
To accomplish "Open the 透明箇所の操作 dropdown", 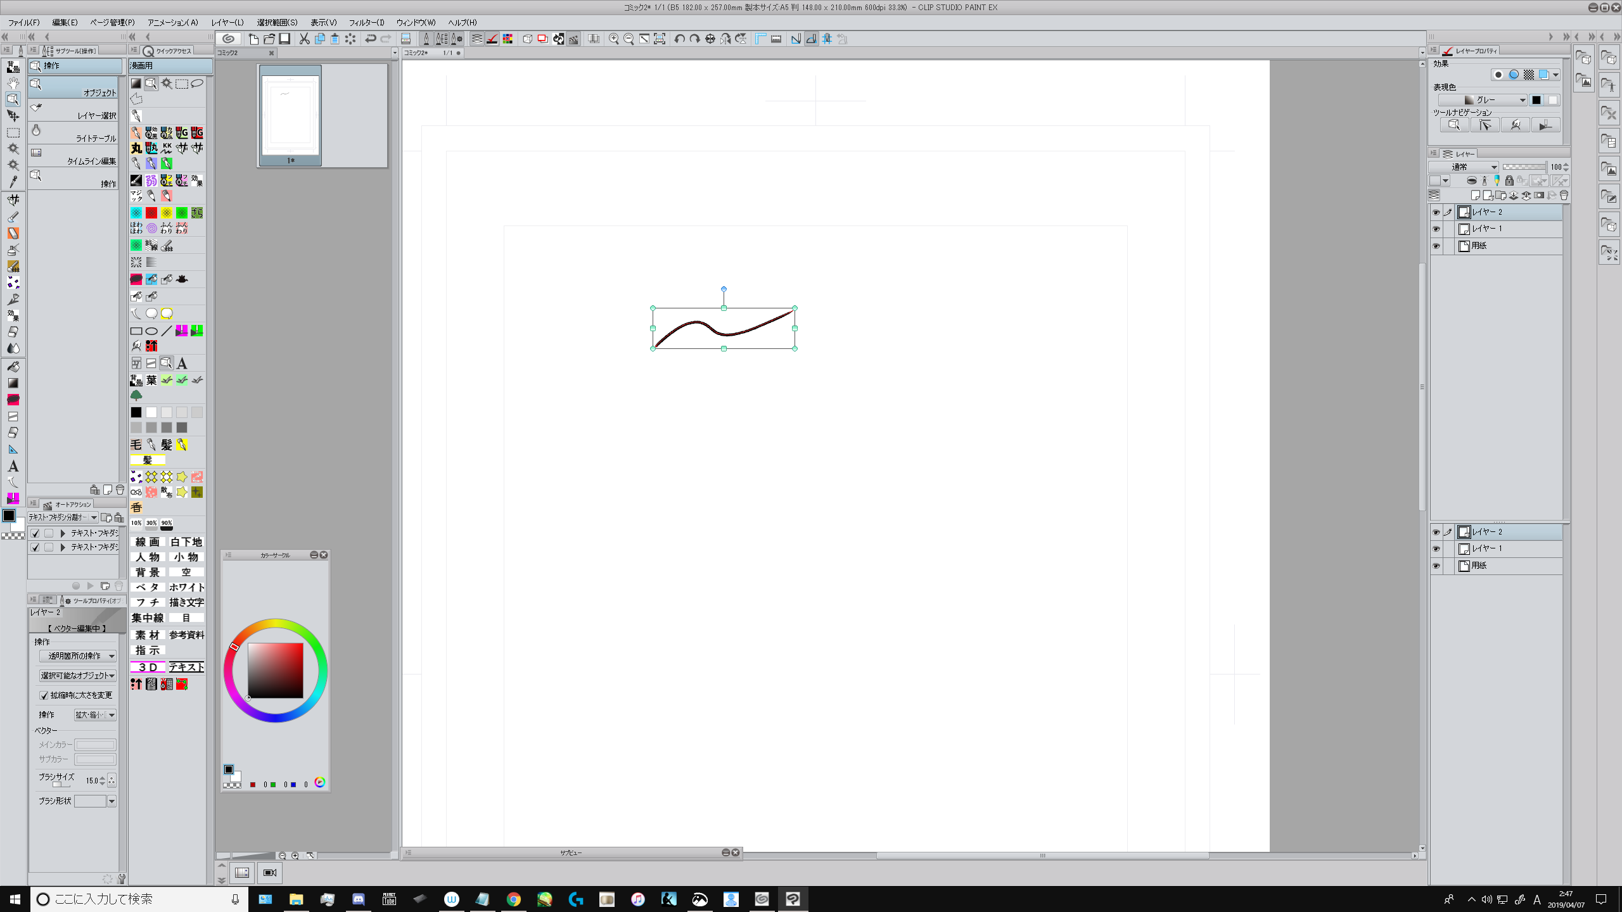I will tap(77, 656).
